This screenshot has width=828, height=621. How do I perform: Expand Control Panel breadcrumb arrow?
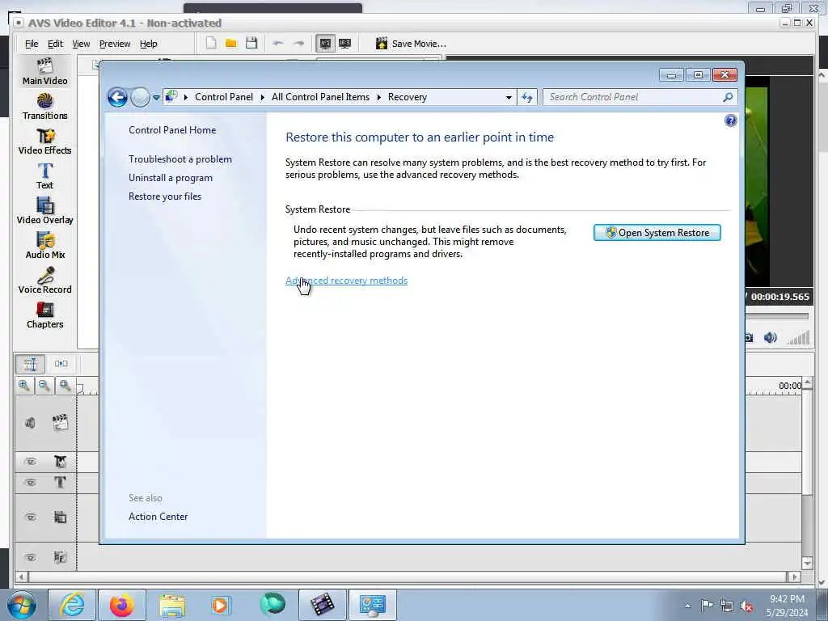(263, 97)
